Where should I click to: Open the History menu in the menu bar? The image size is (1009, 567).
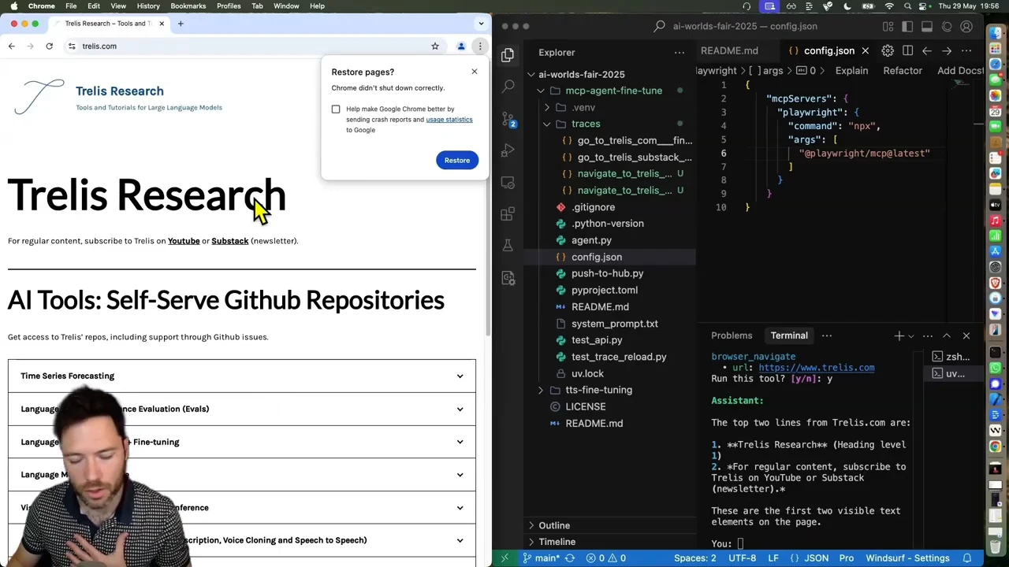tap(148, 6)
